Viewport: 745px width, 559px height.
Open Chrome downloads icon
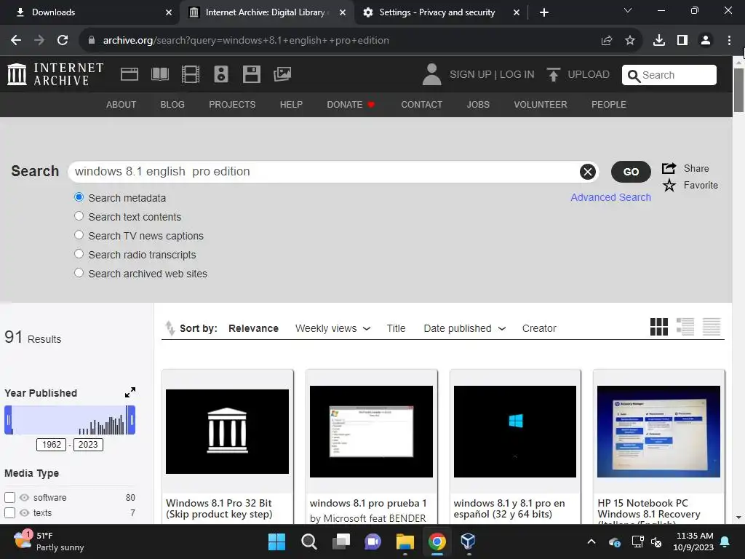pos(659,41)
